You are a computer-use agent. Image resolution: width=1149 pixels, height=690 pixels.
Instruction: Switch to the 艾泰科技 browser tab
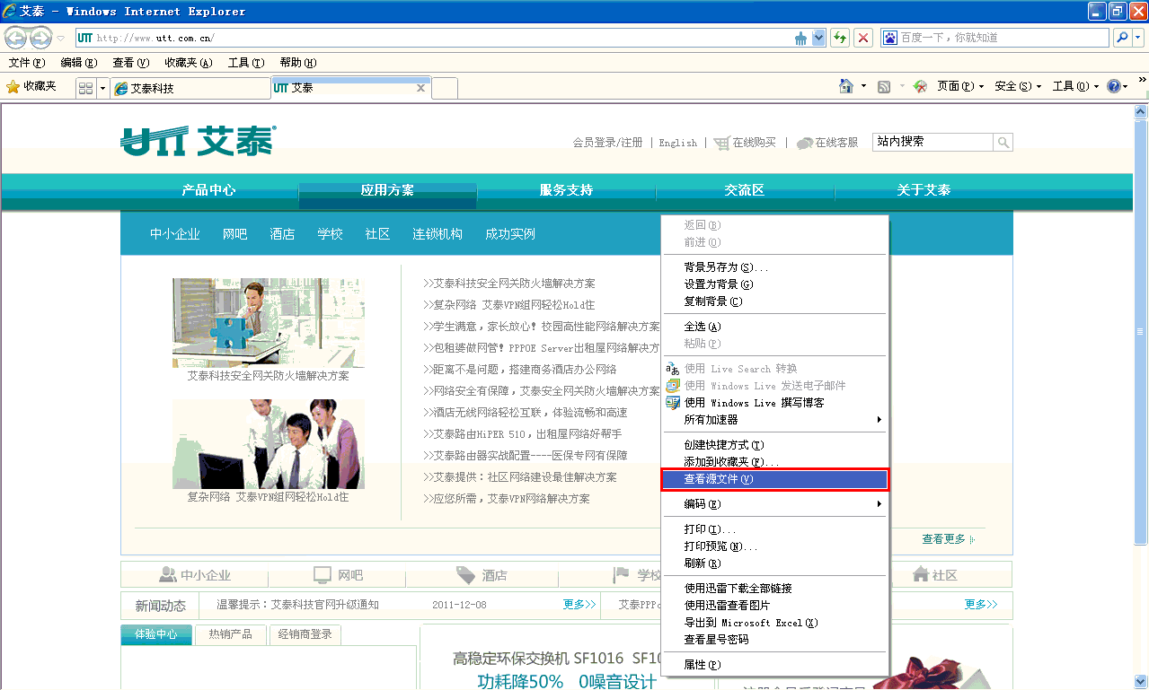(x=190, y=89)
